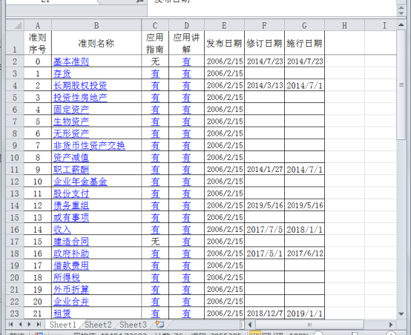This screenshot has width=411, height=335.
Task: Select the 修订日期 header cell
Action: (264, 43)
